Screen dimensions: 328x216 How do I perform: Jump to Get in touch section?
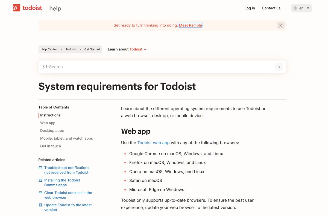[x=51, y=146]
